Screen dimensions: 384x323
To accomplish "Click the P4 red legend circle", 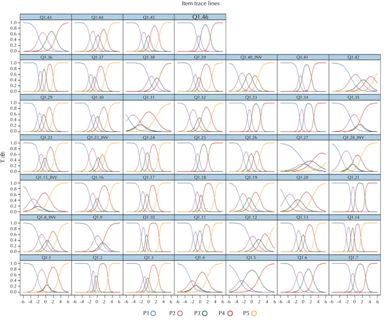I will (x=230, y=313).
